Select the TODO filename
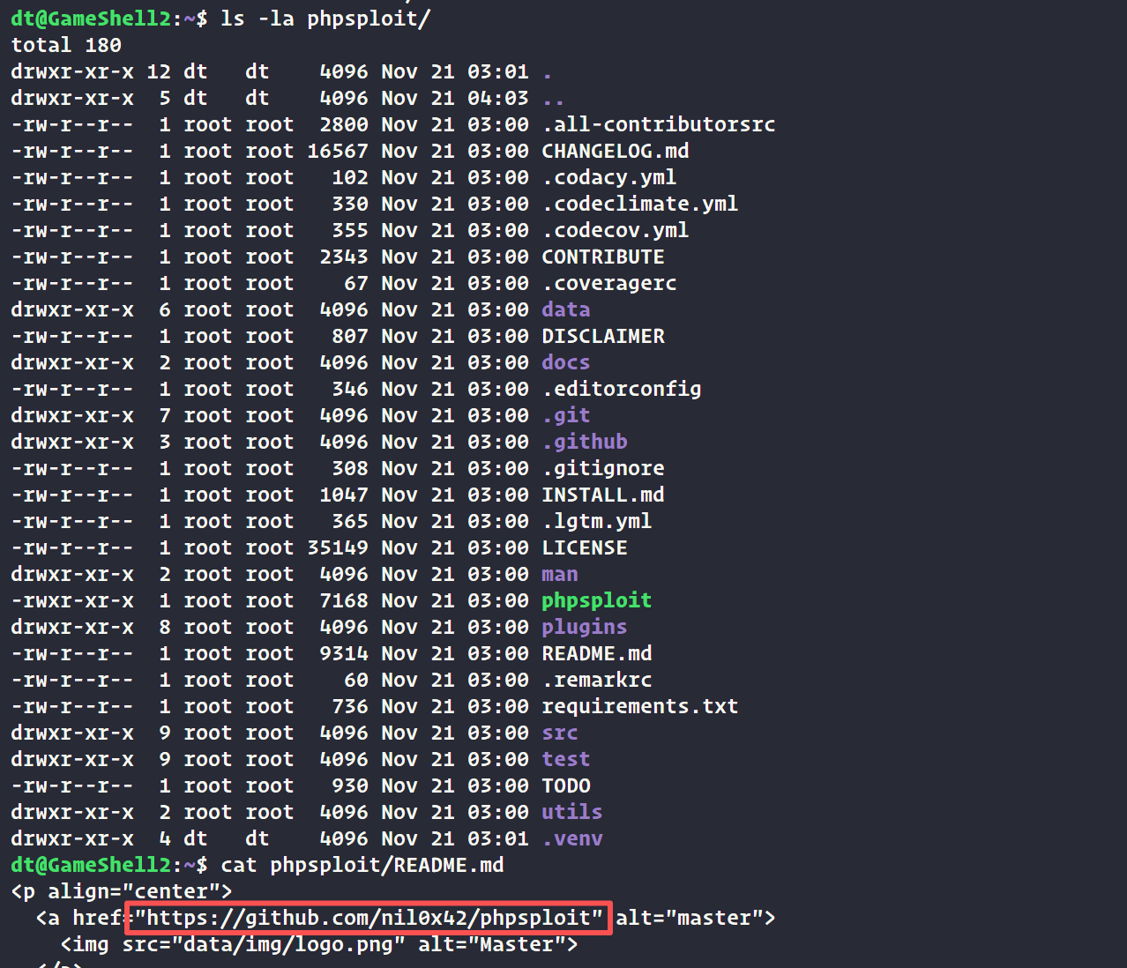This screenshot has height=968, width=1127. coord(565,786)
